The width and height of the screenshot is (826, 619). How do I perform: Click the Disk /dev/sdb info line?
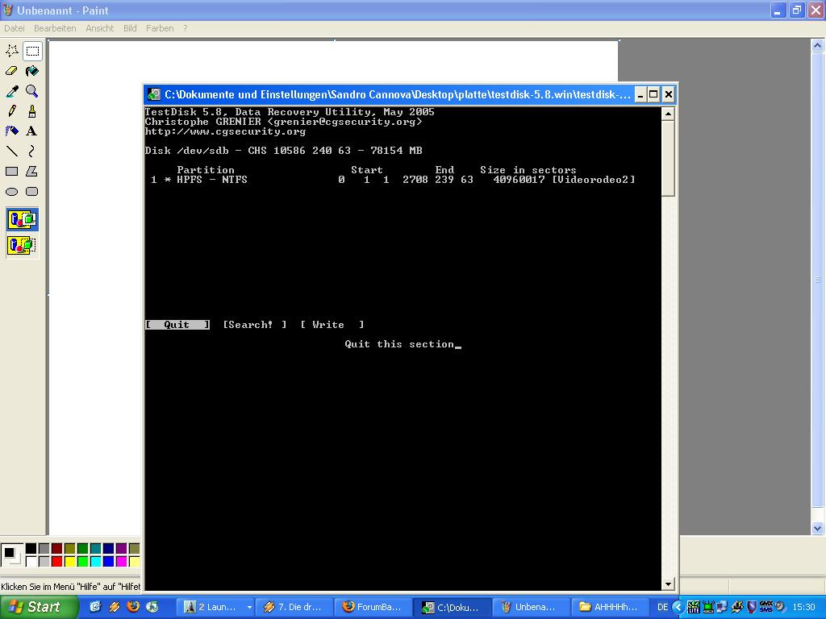tap(283, 151)
